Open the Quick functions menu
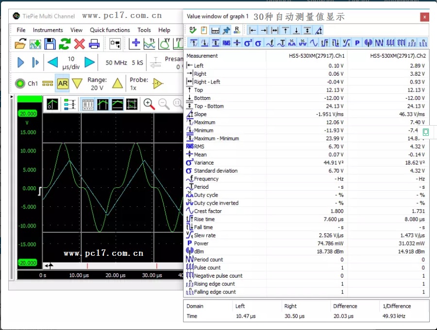Image resolution: width=437 pixels, height=330 pixels. (x=110, y=30)
